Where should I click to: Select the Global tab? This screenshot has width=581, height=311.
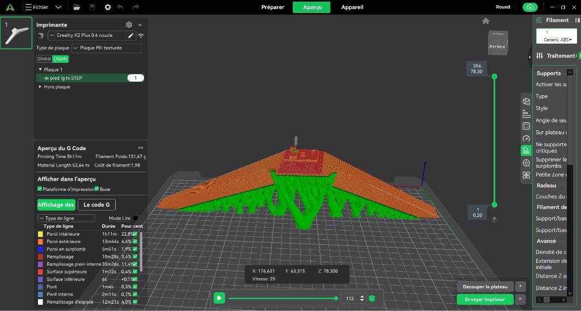[44, 59]
